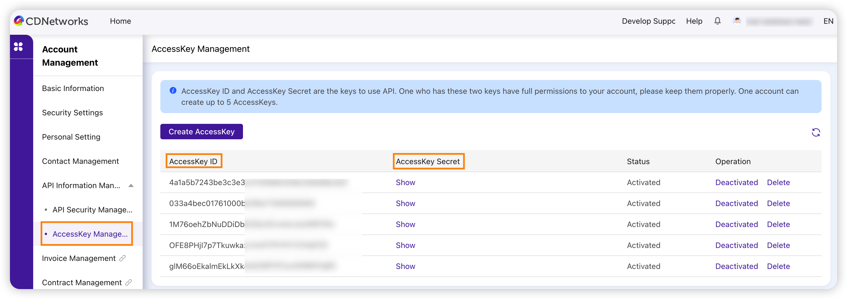
Task: Deactivate key OFE8PHjl7p7Tkuwka
Action: tap(736, 245)
